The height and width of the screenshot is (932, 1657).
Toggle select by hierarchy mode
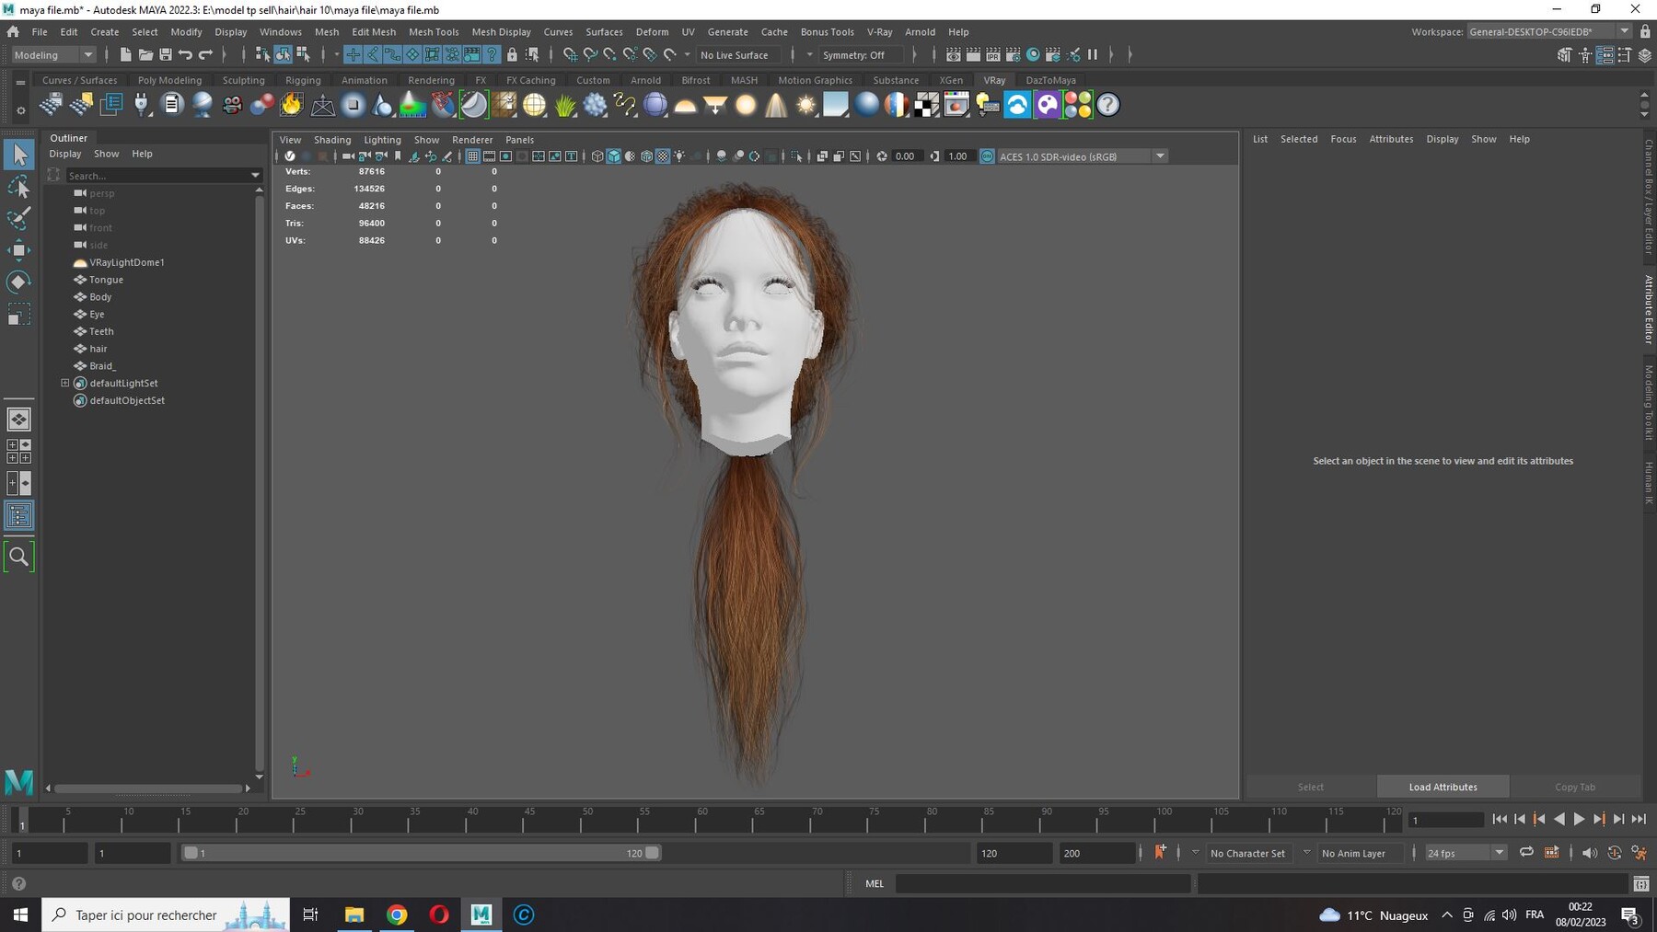[x=262, y=55]
